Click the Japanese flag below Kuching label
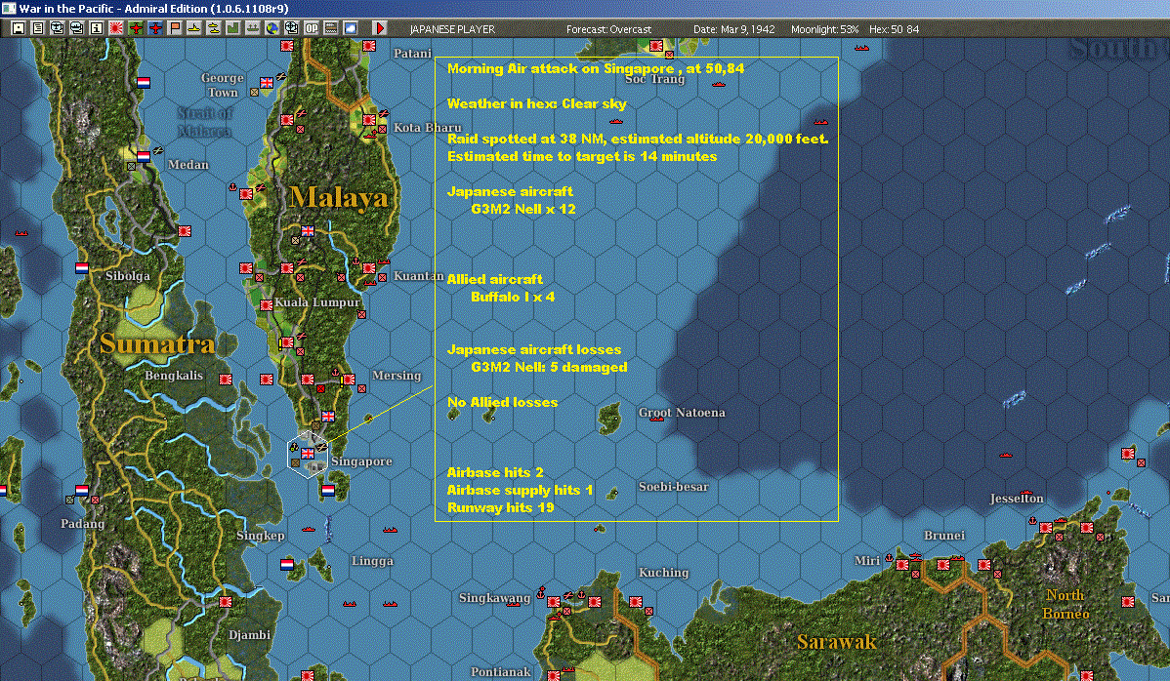The image size is (1170, 681). (636, 602)
